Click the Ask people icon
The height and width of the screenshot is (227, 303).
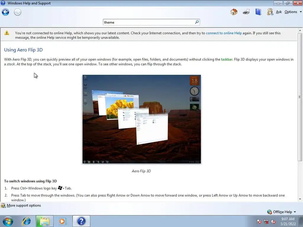(x=270, y=12)
